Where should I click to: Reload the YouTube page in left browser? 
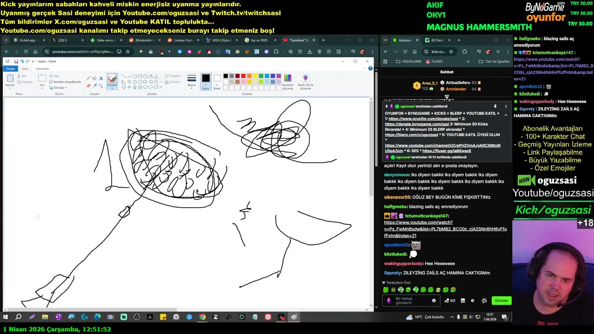(26, 51)
